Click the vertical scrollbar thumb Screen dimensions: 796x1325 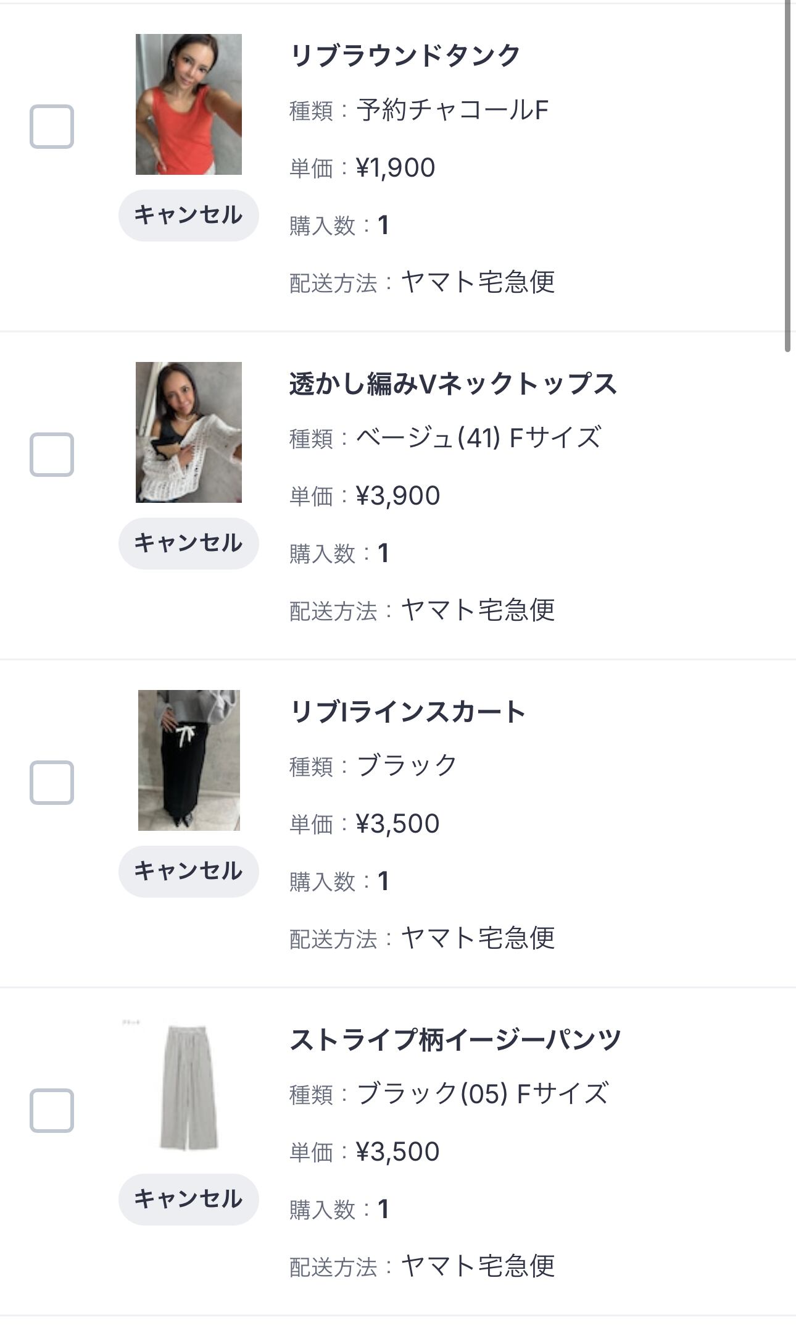coord(787,176)
